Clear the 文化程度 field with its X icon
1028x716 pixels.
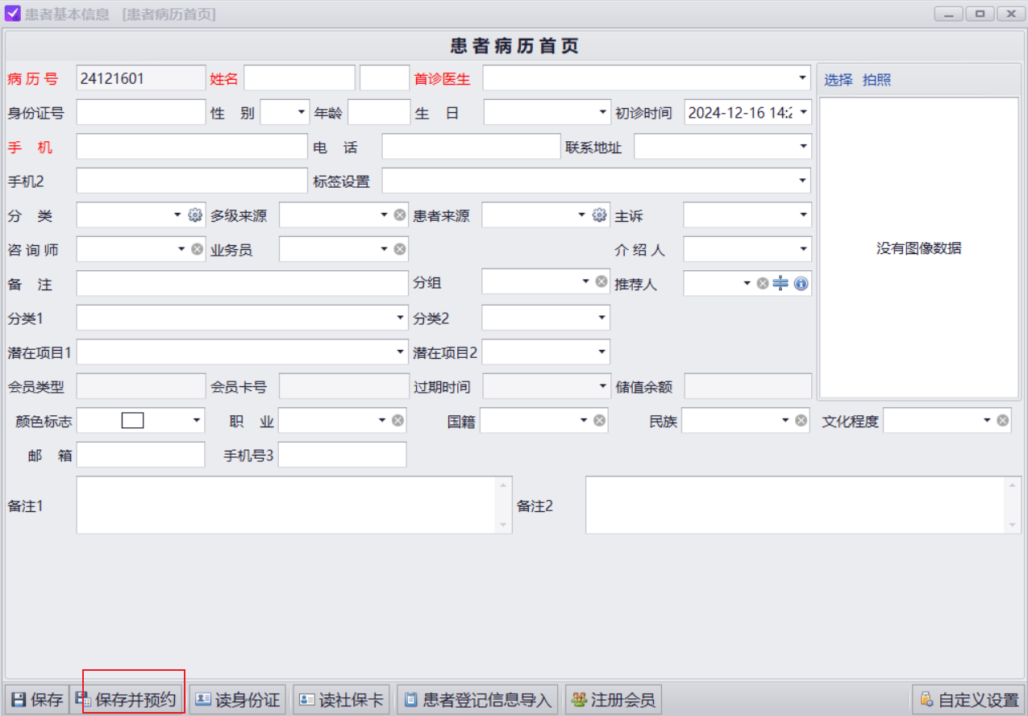1002,420
